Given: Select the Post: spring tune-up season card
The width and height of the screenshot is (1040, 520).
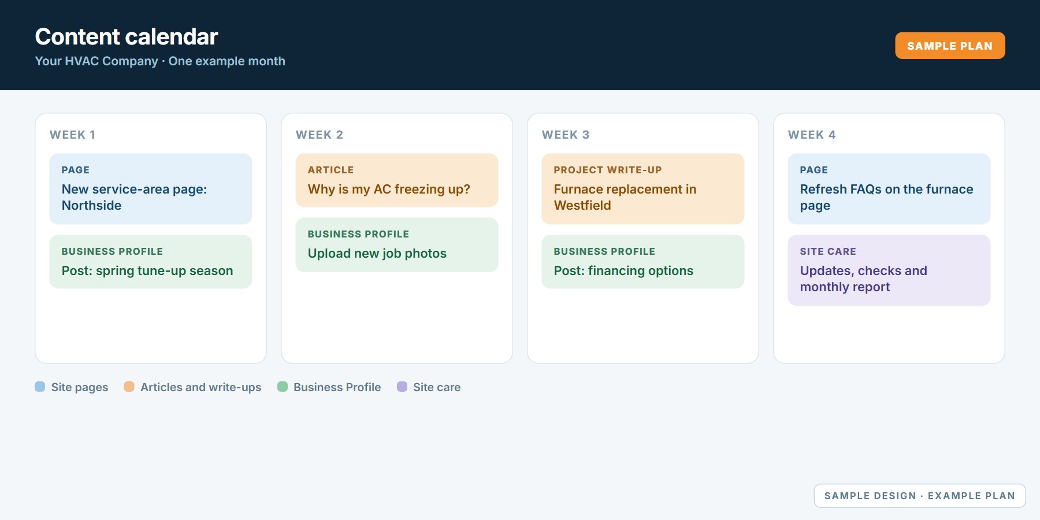Looking at the screenshot, I should coord(151,262).
